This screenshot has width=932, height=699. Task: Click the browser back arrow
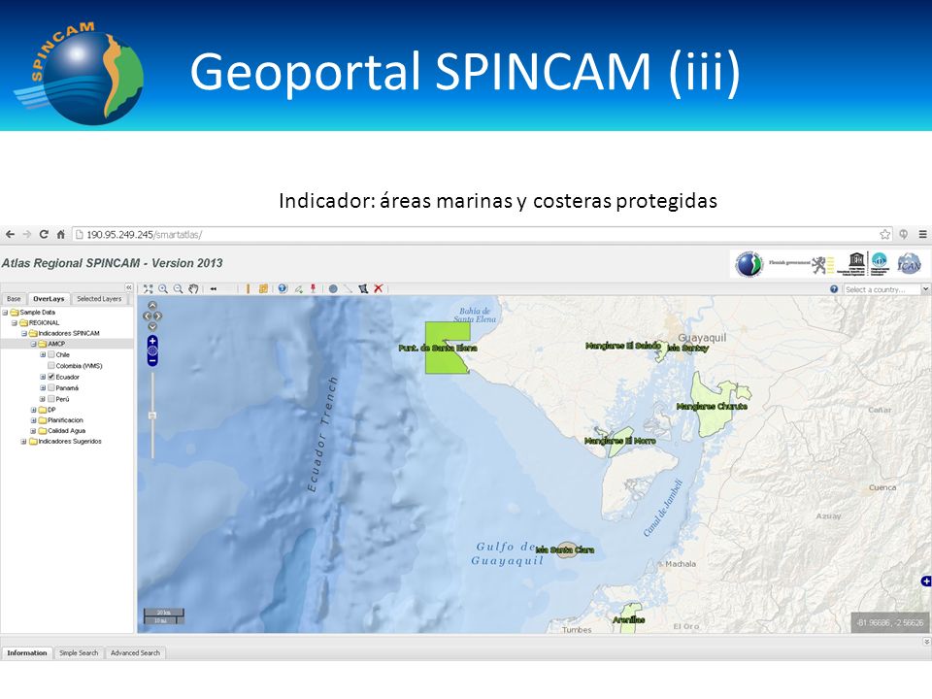[x=10, y=234]
